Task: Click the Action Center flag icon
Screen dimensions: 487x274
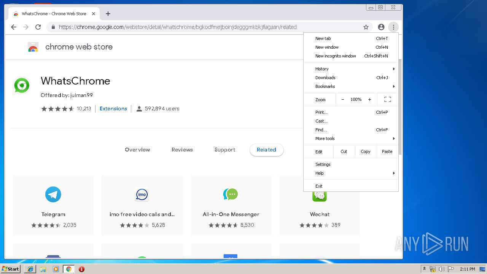Action: point(451,269)
